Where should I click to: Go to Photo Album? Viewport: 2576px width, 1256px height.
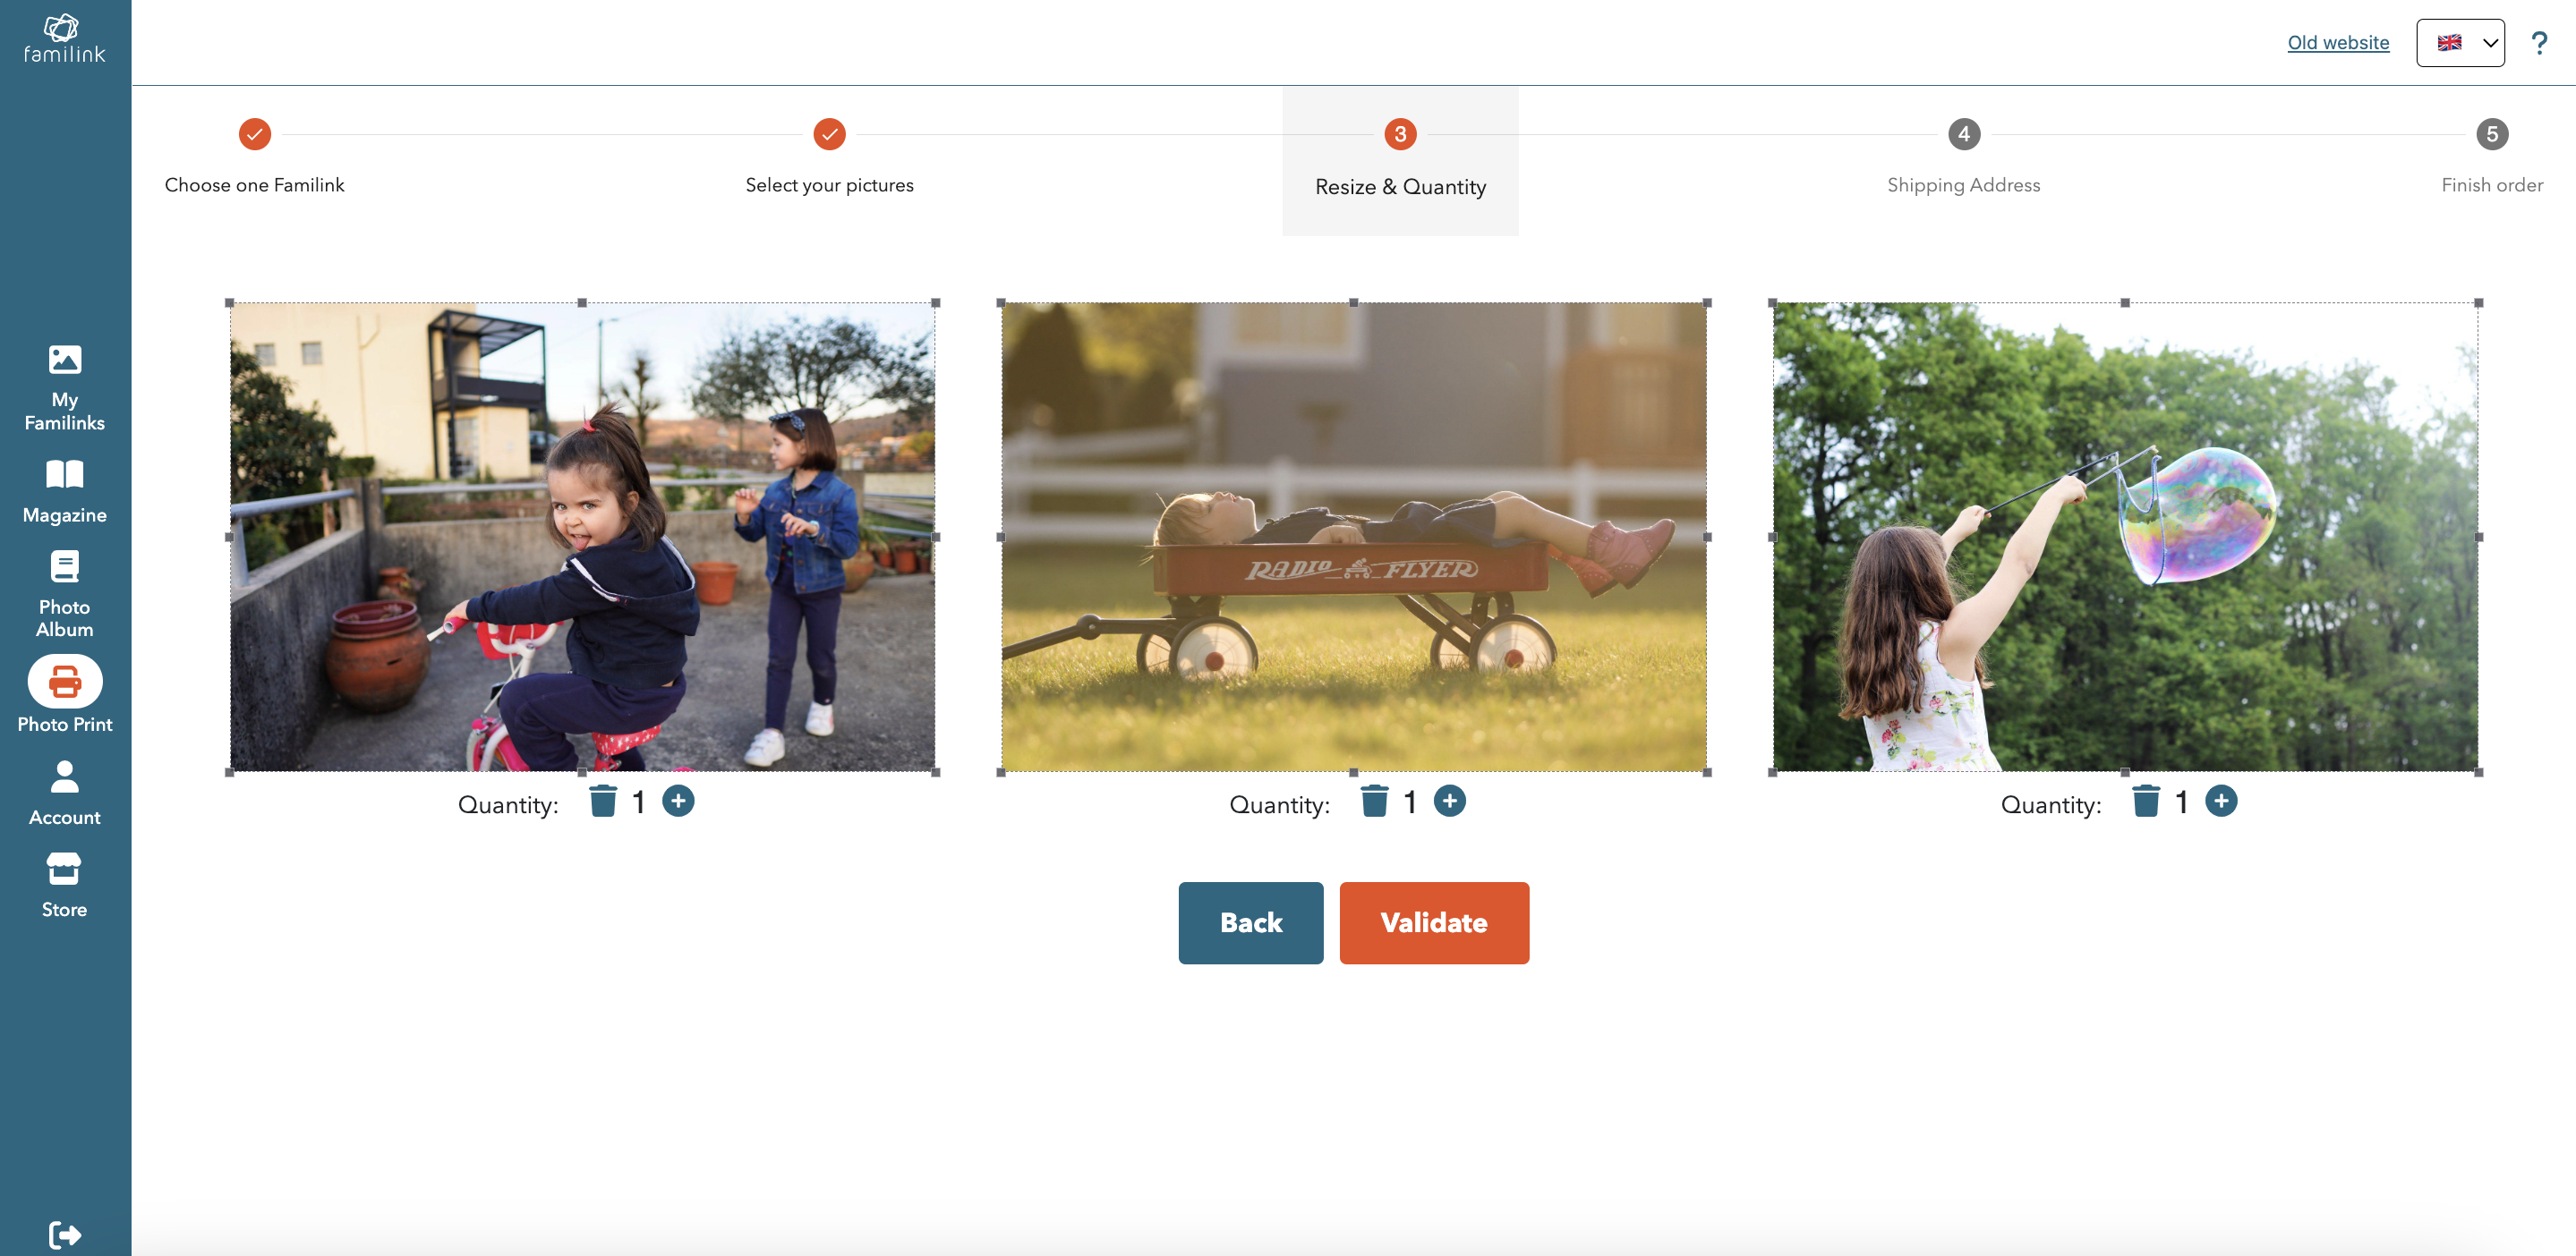[x=64, y=593]
